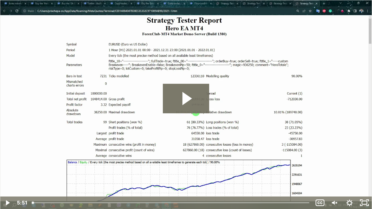This screenshot has width=372, height=209.
Task: Select the Download tab
Action: coord(199,4)
